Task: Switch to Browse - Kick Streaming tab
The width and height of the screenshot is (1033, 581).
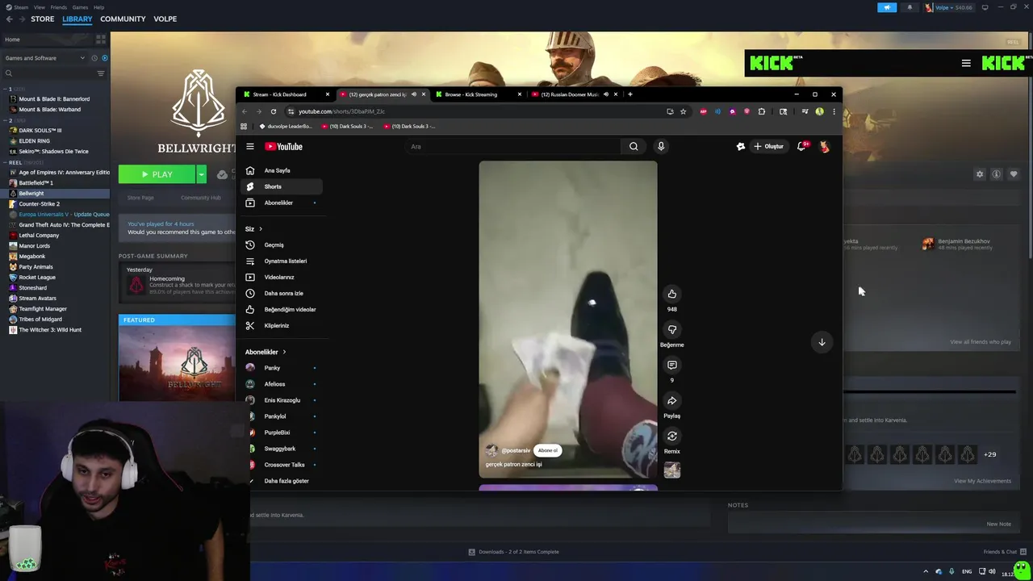Action: click(x=478, y=94)
